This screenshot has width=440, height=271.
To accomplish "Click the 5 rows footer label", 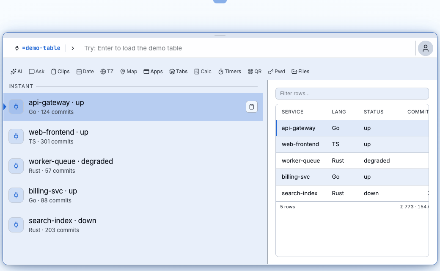I will pos(287,207).
